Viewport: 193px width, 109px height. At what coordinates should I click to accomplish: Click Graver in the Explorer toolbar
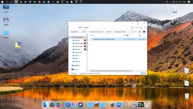pyautogui.click(x=109, y=32)
